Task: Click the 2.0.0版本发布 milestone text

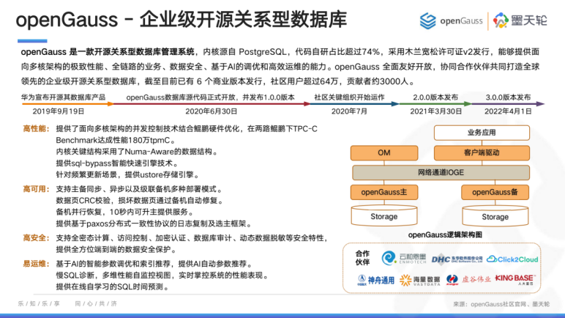Action: (x=435, y=97)
